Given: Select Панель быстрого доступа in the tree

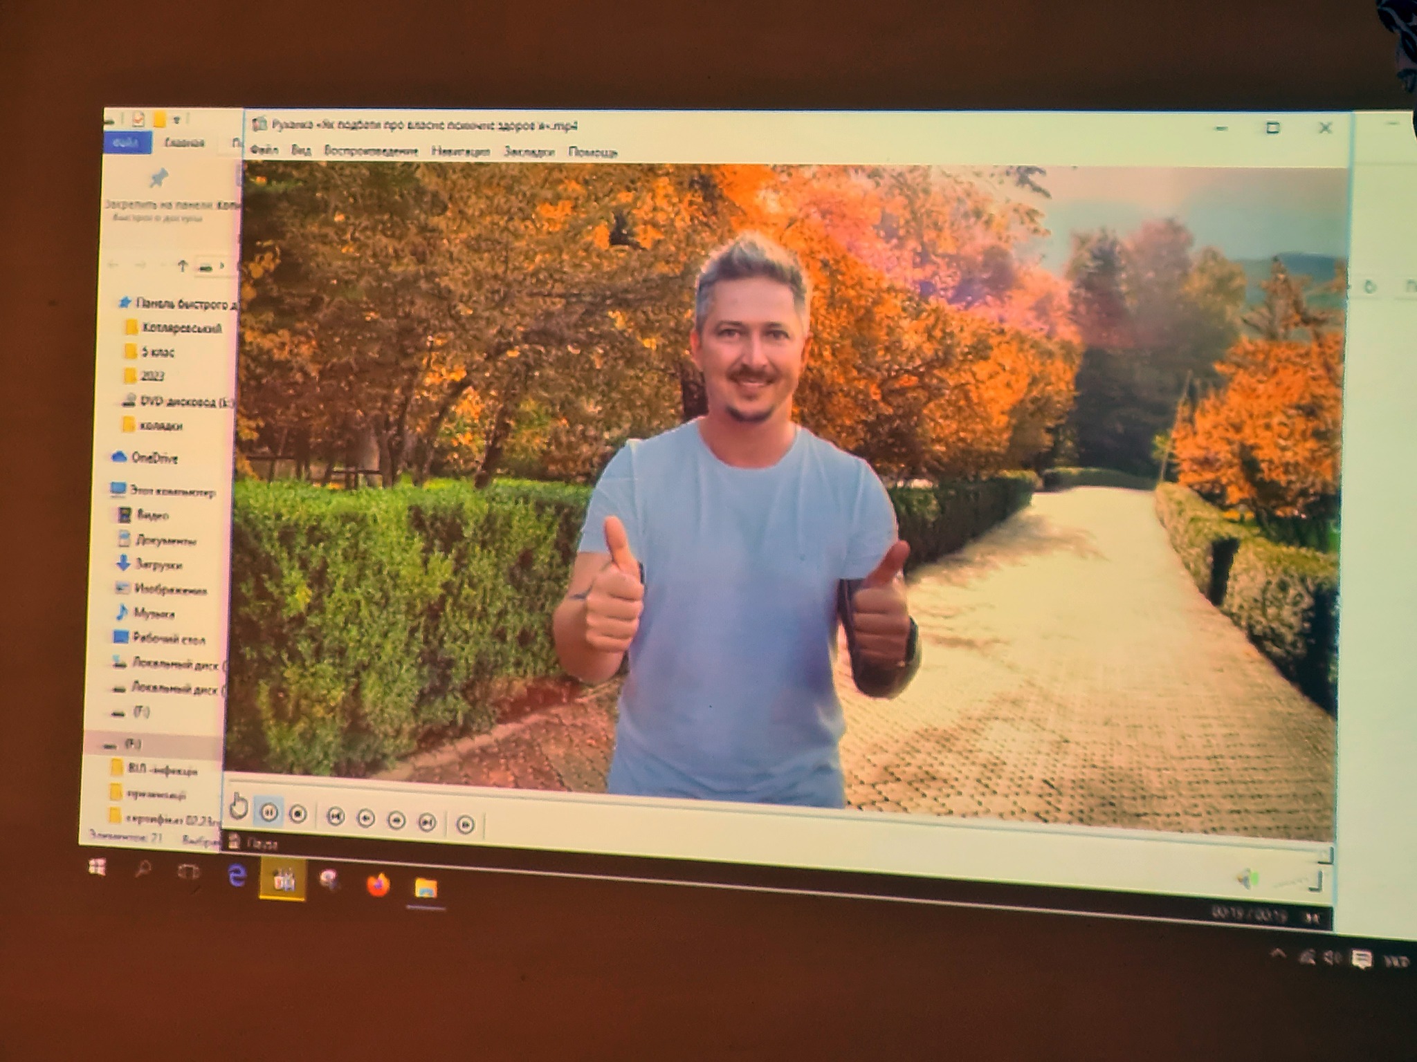Looking at the screenshot, I should (x=179, y=304).
